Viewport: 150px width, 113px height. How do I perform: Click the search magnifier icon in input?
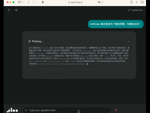point(26,110)
